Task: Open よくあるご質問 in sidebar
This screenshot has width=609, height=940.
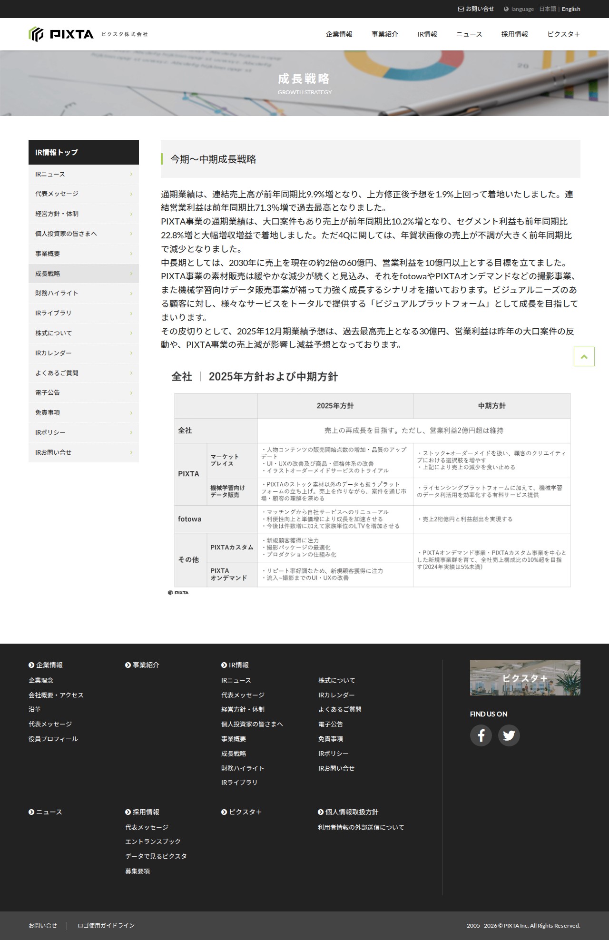Action: click(x=84, y=373)
